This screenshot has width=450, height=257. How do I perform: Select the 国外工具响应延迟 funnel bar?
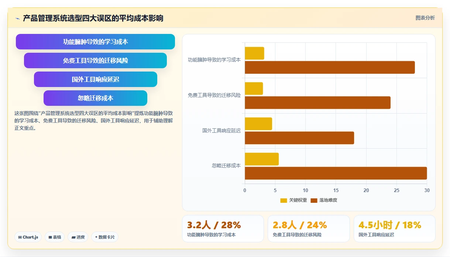pos(95,79)
